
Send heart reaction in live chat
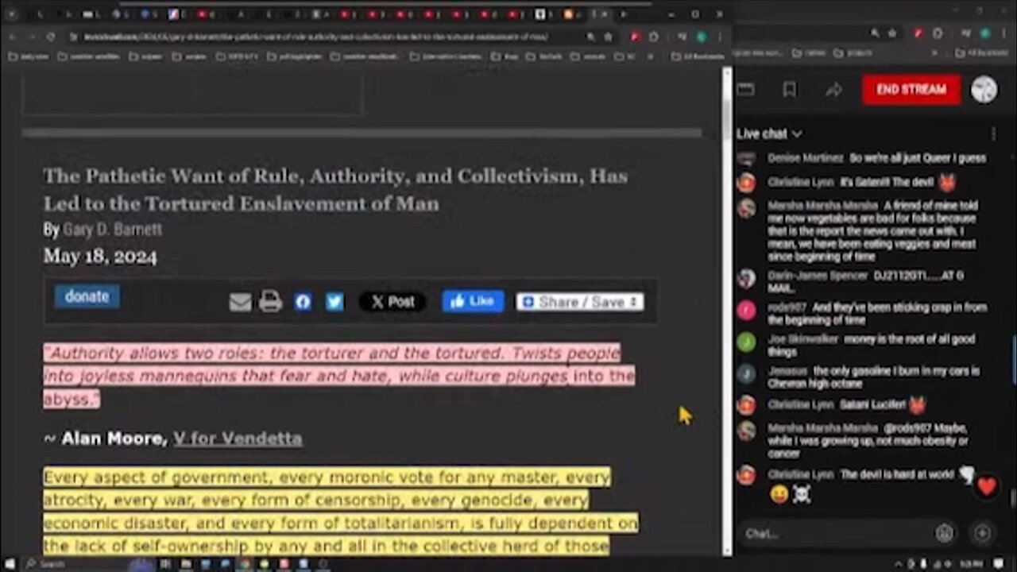click(x=986, y=486)
